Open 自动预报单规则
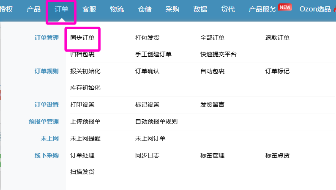 156,121
